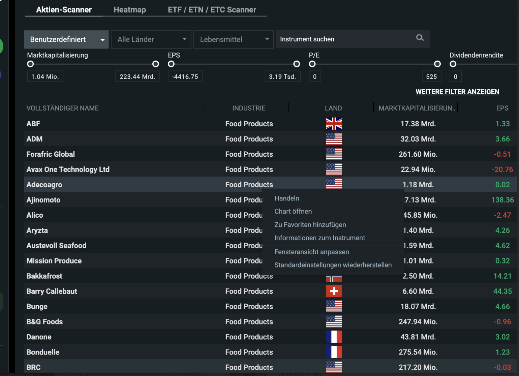Screen dimensions: 519x376
Task: Click the US flag in the ADM row
Action: [334, 139]
